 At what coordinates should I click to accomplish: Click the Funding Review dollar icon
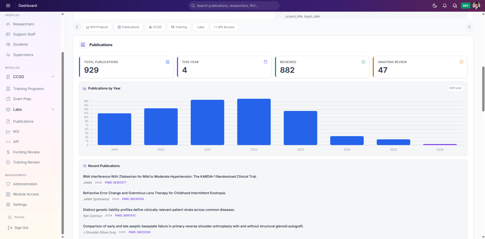coord(8,152)
